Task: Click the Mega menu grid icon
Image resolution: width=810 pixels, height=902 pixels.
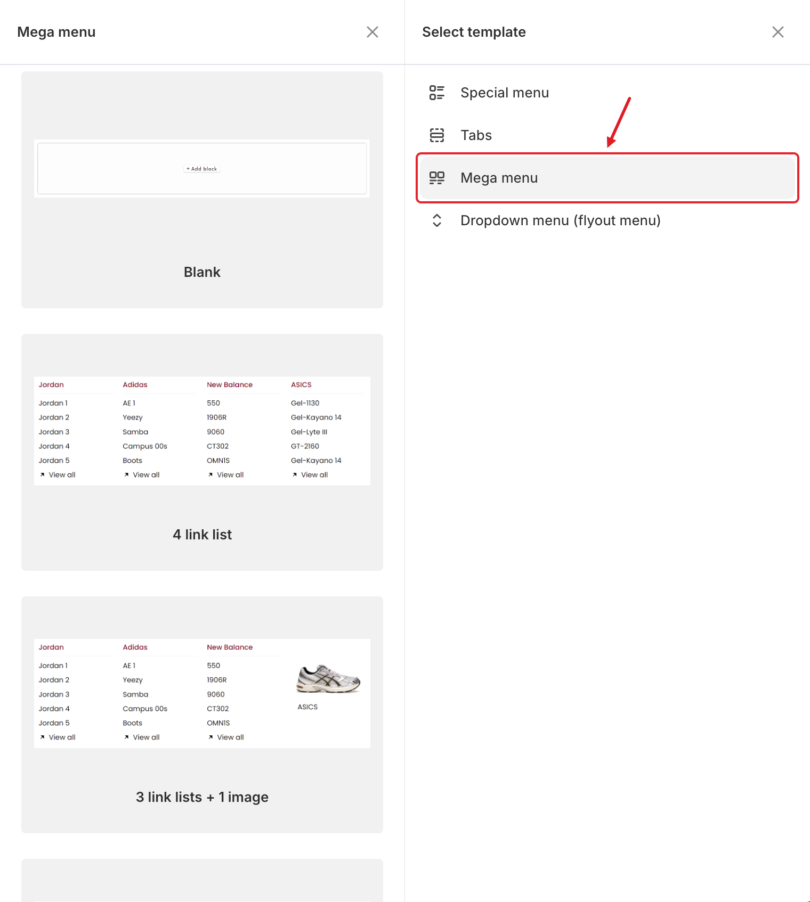Action: (437, 178)
